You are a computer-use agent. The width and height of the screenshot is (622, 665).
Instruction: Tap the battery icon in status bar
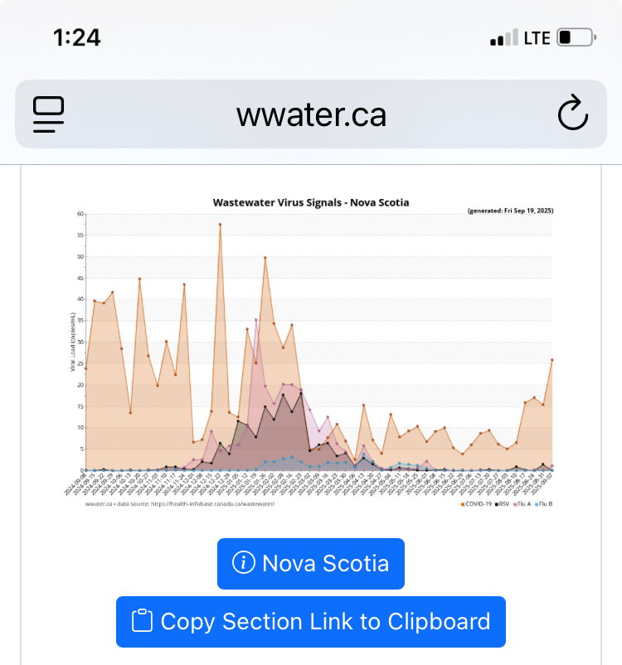pos(577,37)
